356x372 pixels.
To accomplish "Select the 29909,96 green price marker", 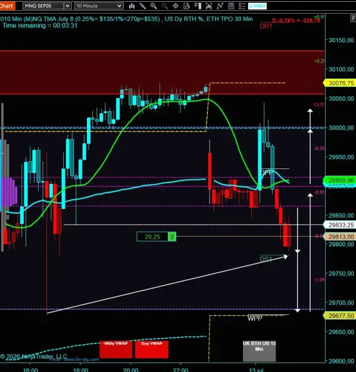I will point(340,180).
